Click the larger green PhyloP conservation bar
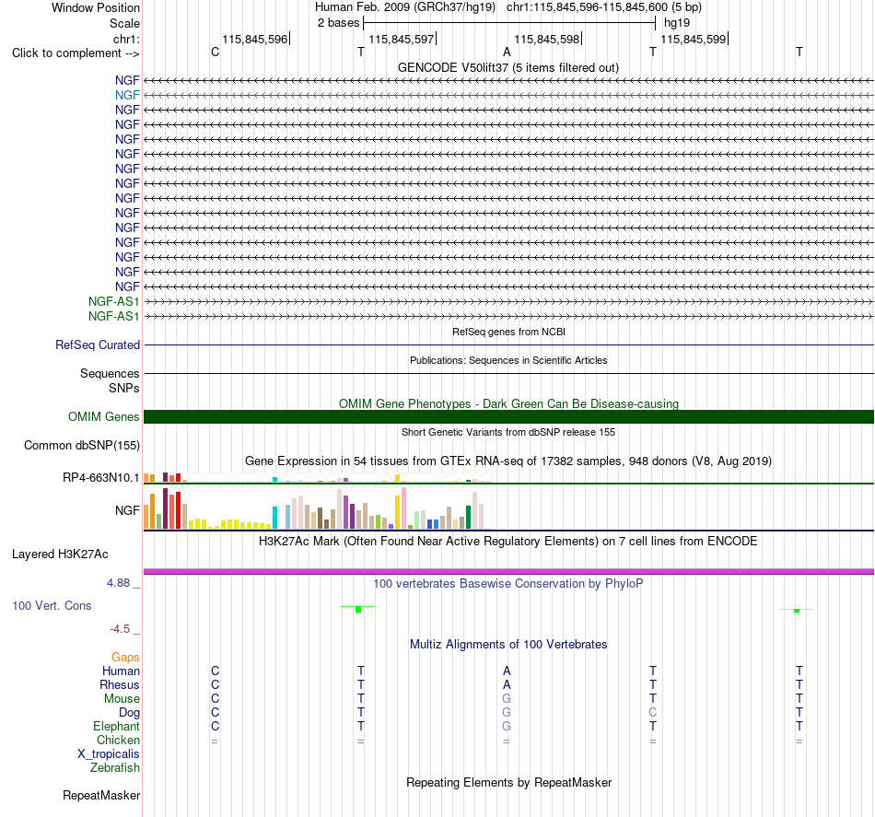The height and width of the screenshot is (817, 875). [358, 609]
